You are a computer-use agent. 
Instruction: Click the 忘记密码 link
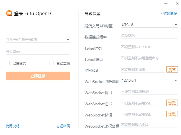63,126
